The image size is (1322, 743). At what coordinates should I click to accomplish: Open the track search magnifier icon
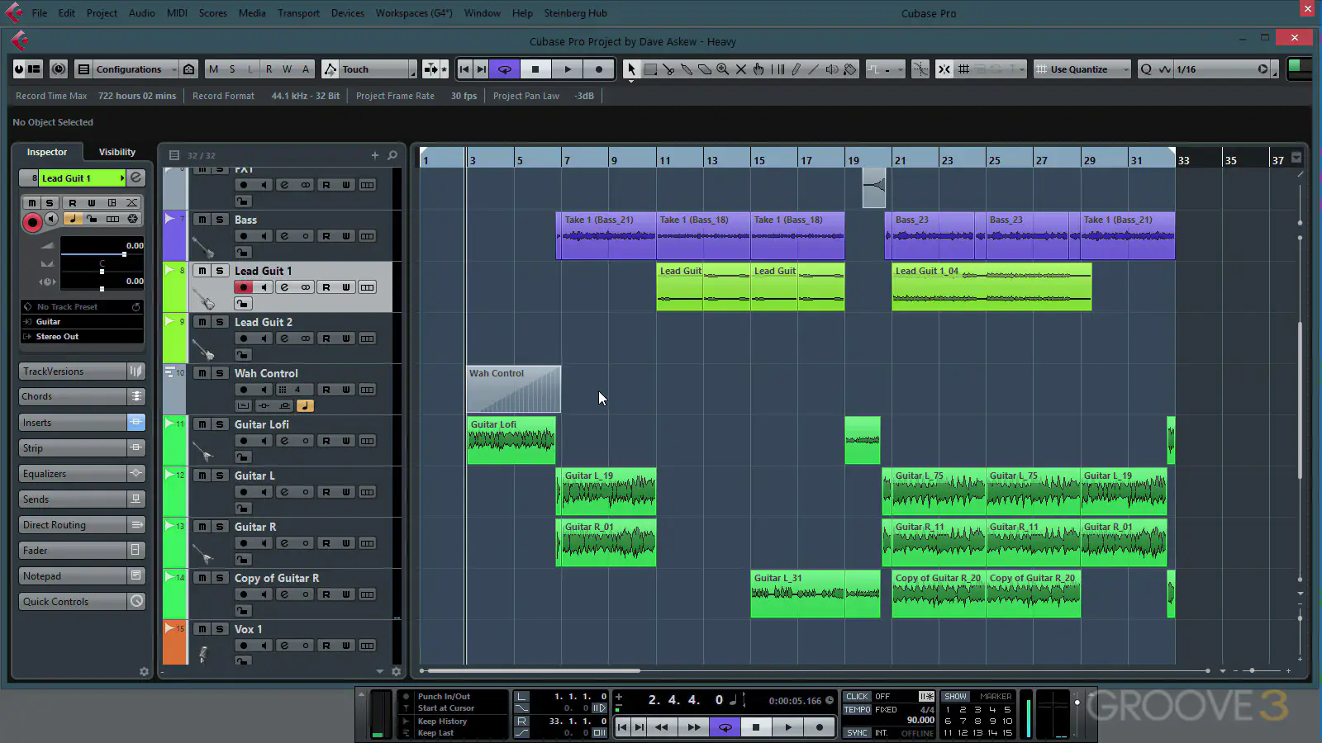click(x=392, y=155)
